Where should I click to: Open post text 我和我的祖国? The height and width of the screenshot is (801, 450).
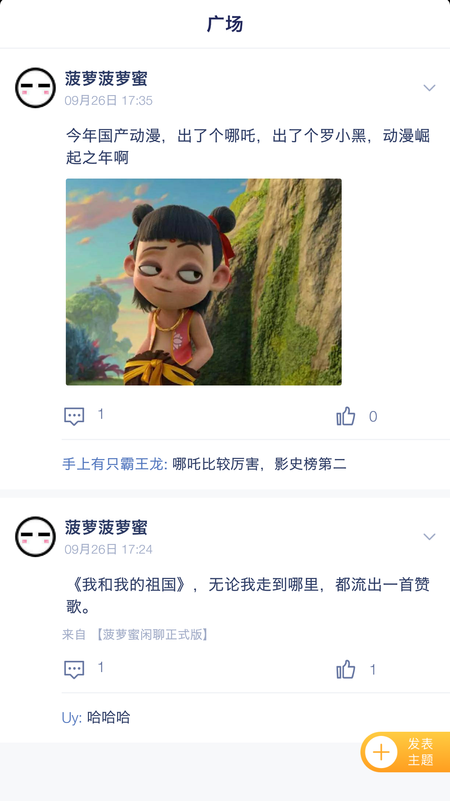[x=248, y=595]
